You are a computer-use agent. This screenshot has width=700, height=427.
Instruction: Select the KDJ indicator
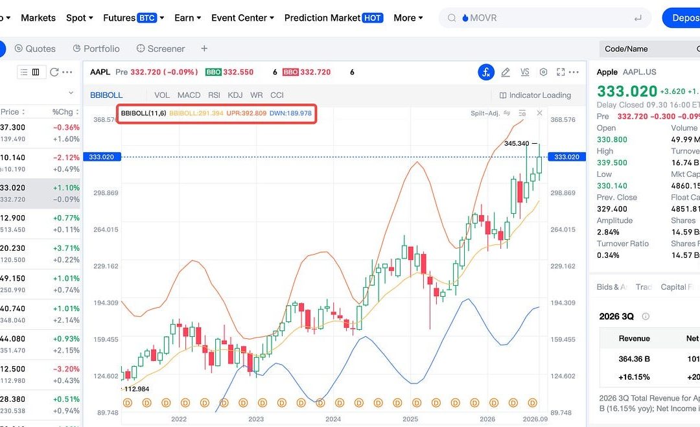click(x=235, y=95)
